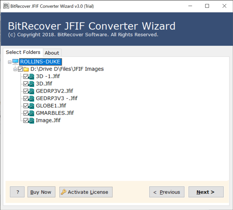Image resolution: width=233 pixels, height=210 pixels.
Task: Uncheck the D:\Drive D\Files\JFIF Images folder checkbox
Action: point(20,69)
